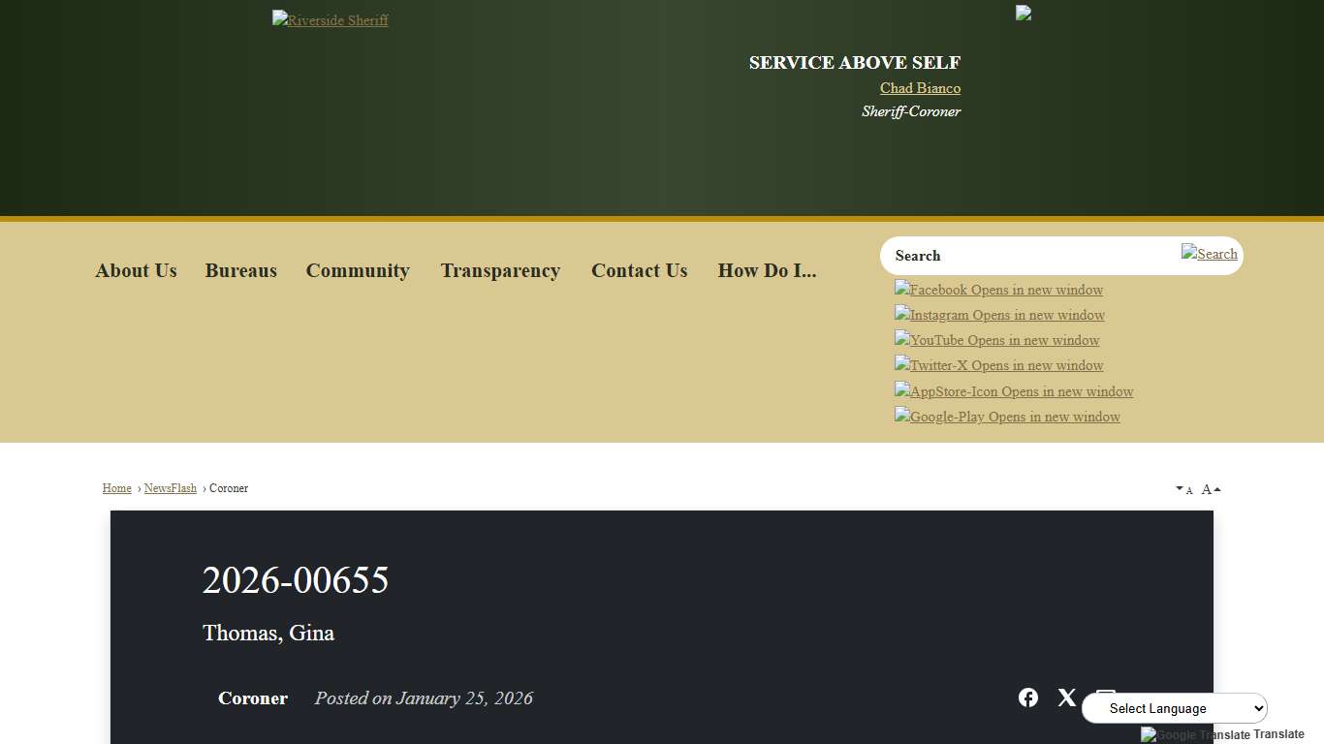The width and height of the screenshot is (1324, 744).
Task: Share the 2026-00655 post on X
Action: 1067,697
